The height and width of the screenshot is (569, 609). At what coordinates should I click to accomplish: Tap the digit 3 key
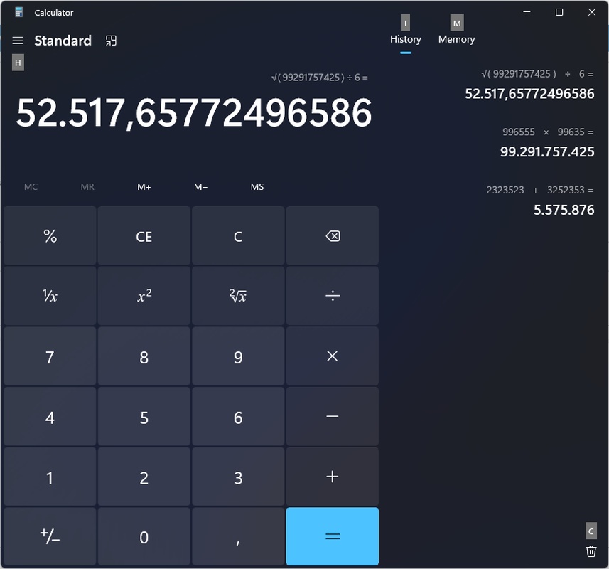tap(238, 477)
